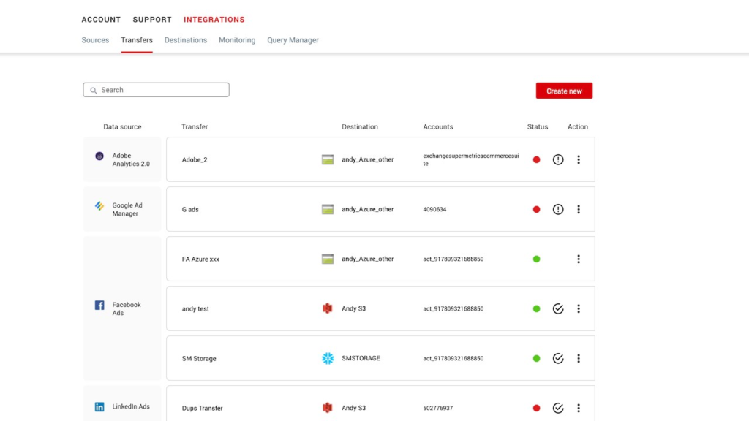
Task: Open the ACCOUNT menu
Action: 101,20
